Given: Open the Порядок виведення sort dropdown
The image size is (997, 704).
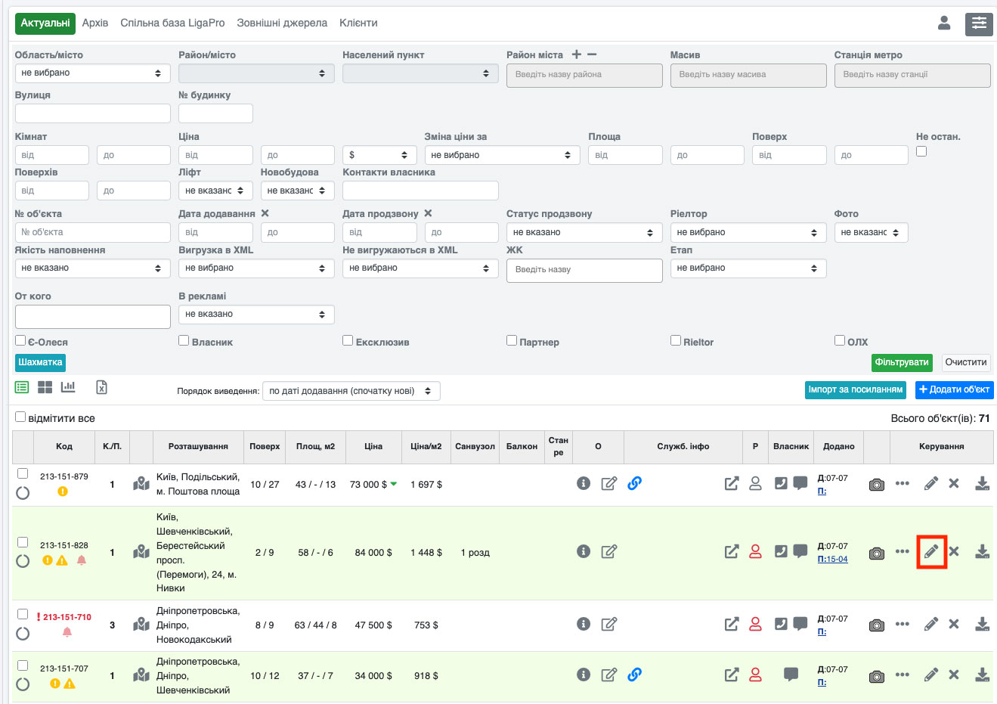Looking at the screenshot, I should [351, 391].
